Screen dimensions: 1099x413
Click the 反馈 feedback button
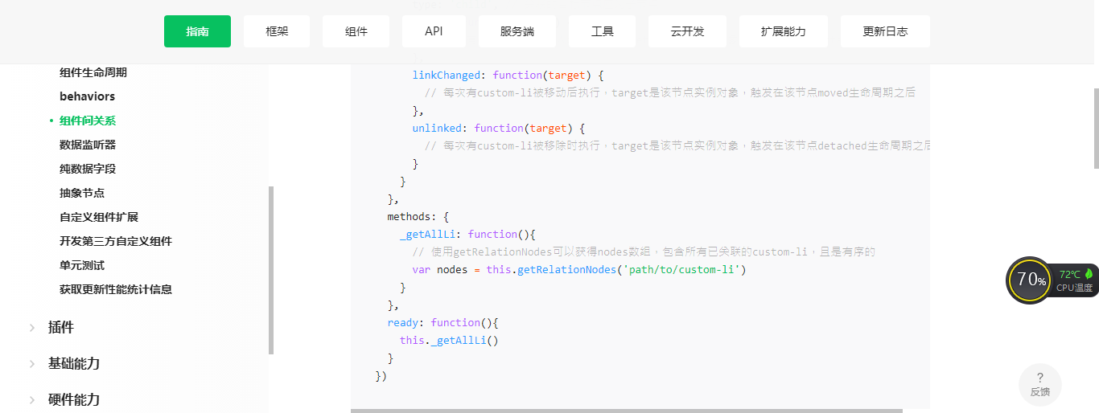1039,385
